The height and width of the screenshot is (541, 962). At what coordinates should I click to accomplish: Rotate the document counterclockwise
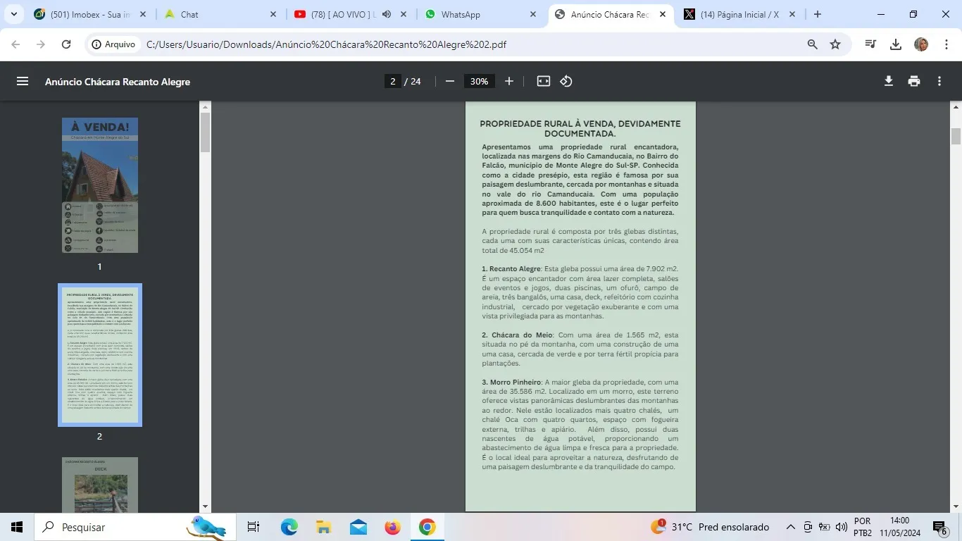click(x=566, y=81)
